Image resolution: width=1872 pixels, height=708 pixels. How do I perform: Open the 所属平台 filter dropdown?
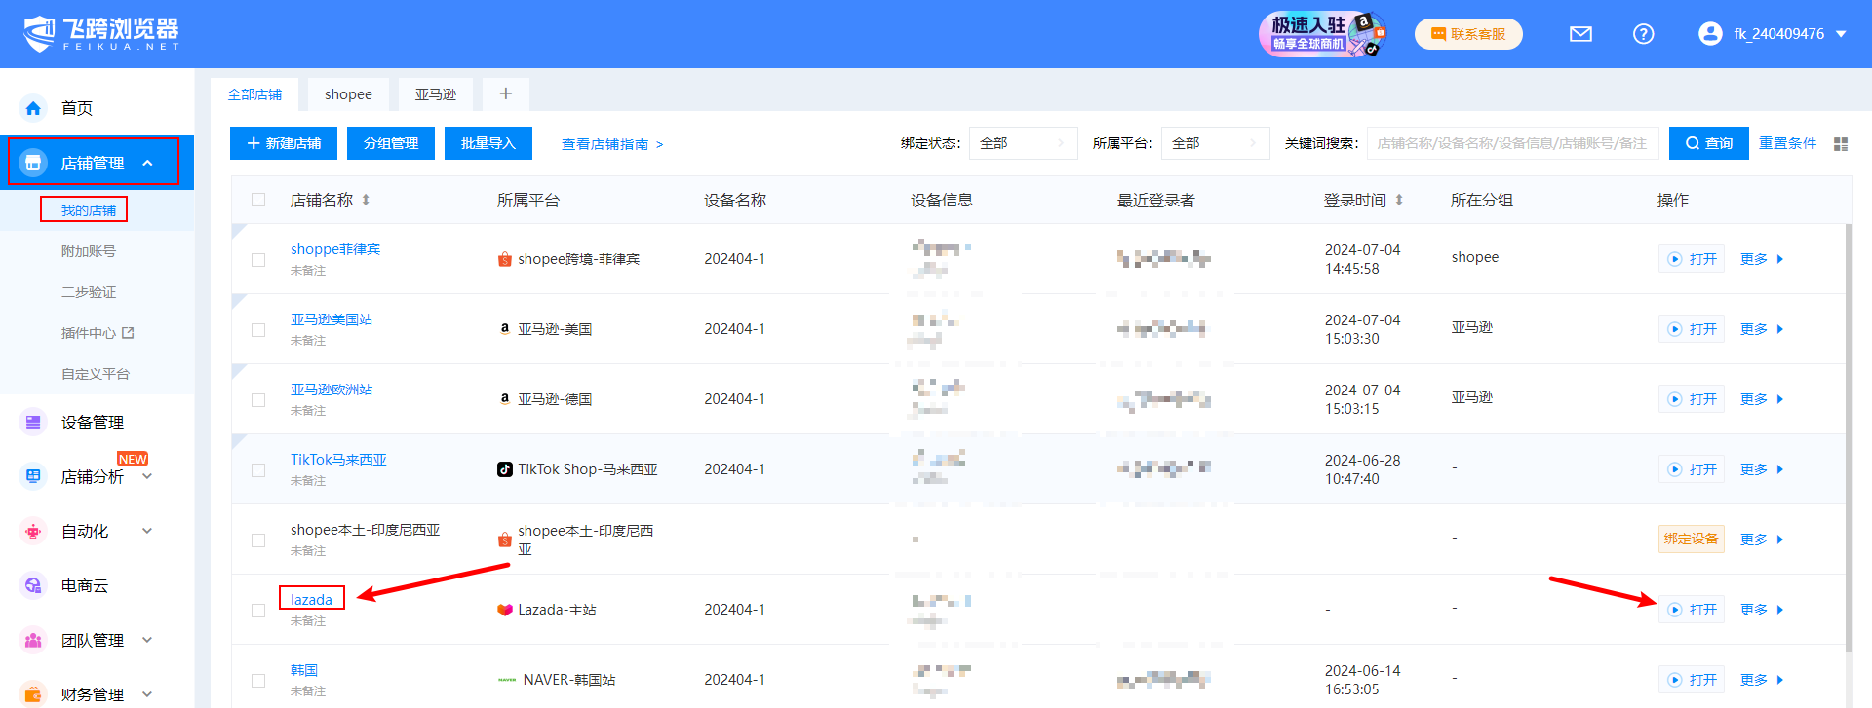coord(1214,143)
